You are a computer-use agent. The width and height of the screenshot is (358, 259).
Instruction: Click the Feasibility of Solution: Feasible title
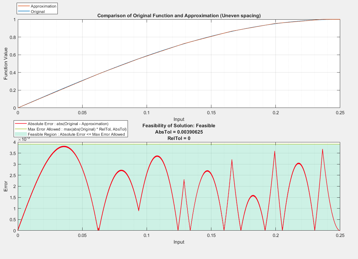[x=179, y=125]
